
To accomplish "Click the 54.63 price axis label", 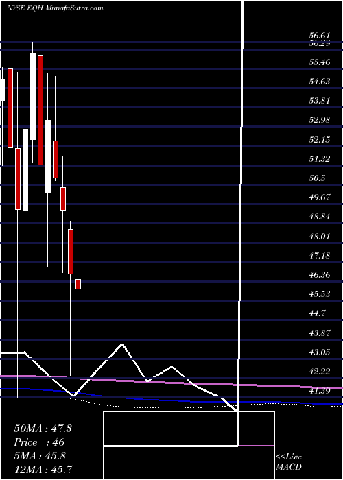I will 319,81.
